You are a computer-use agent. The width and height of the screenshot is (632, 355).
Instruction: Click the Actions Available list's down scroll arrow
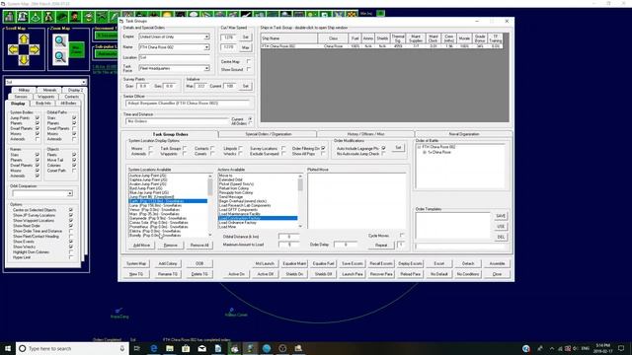[300, 227]
